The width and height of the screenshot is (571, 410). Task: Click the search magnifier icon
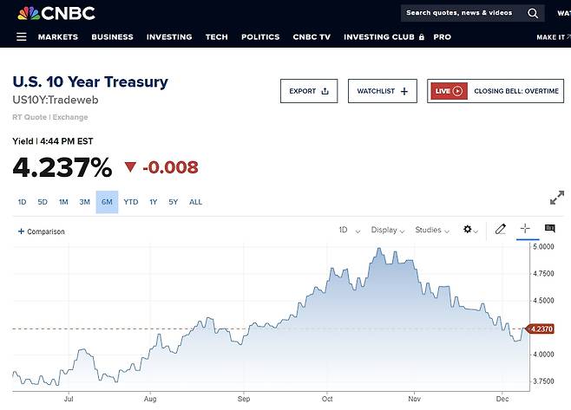coord(533,13)
